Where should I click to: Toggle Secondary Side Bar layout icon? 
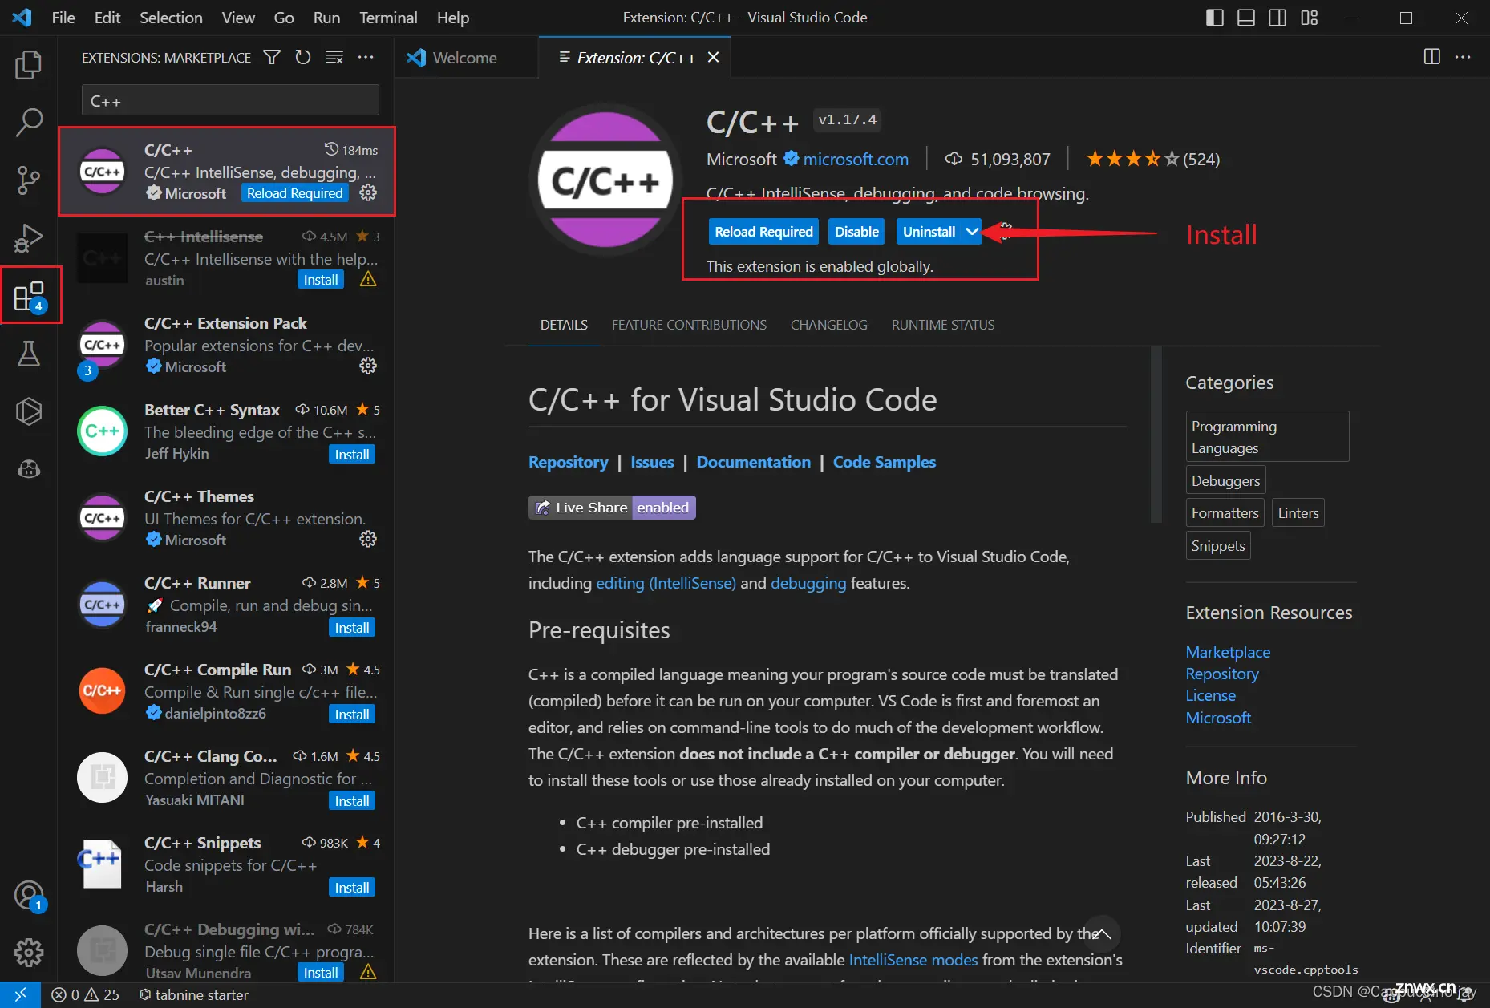[1277, 18]
